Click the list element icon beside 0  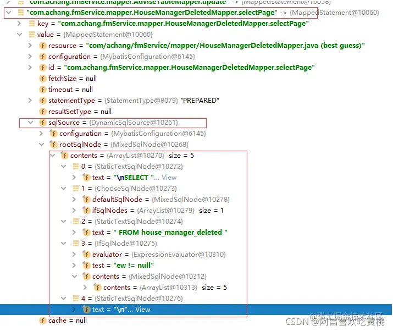click(76, 167)
